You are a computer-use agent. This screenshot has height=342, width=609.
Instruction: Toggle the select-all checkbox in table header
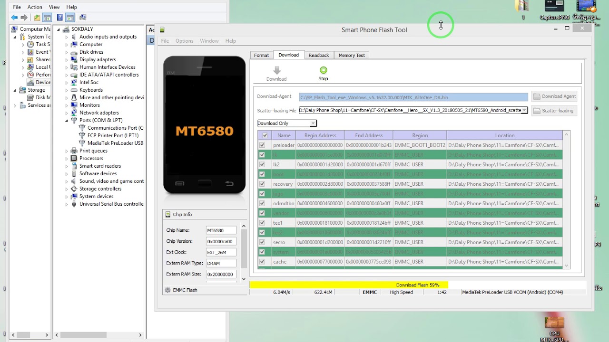coord(265,135)
